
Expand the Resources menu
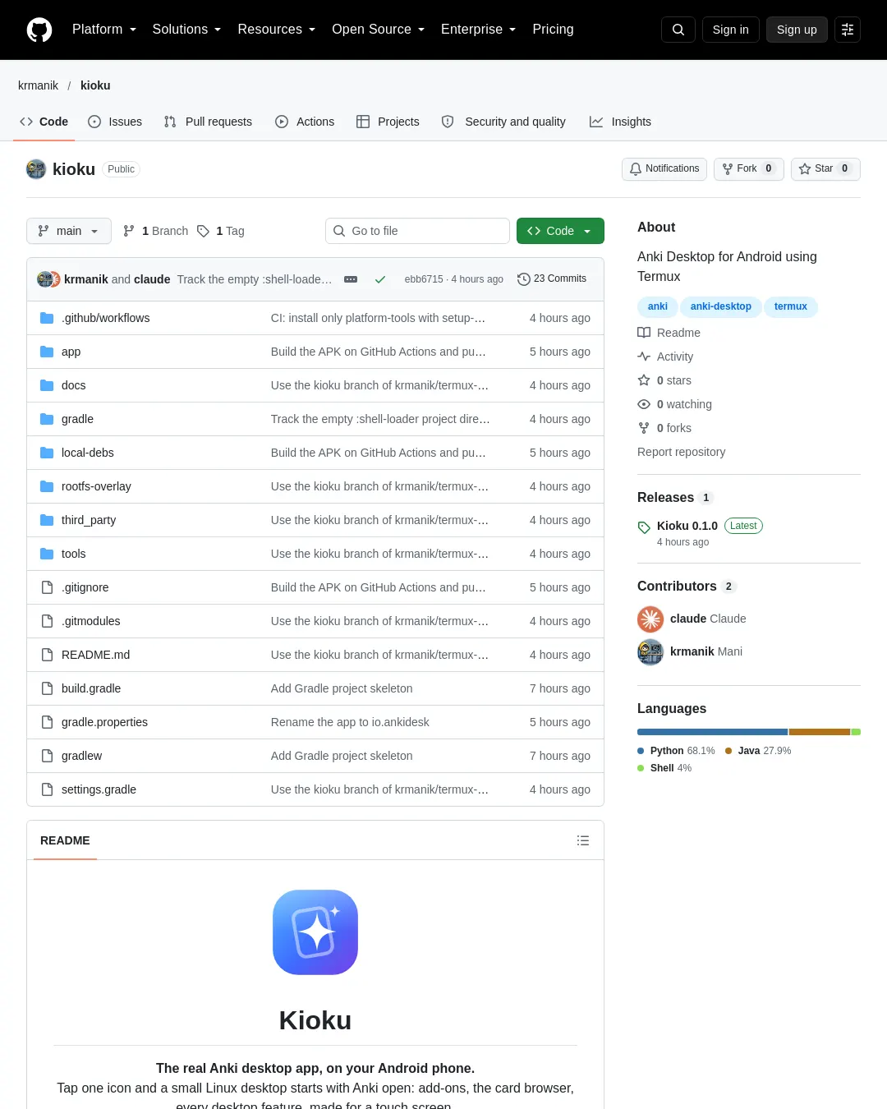277,30
